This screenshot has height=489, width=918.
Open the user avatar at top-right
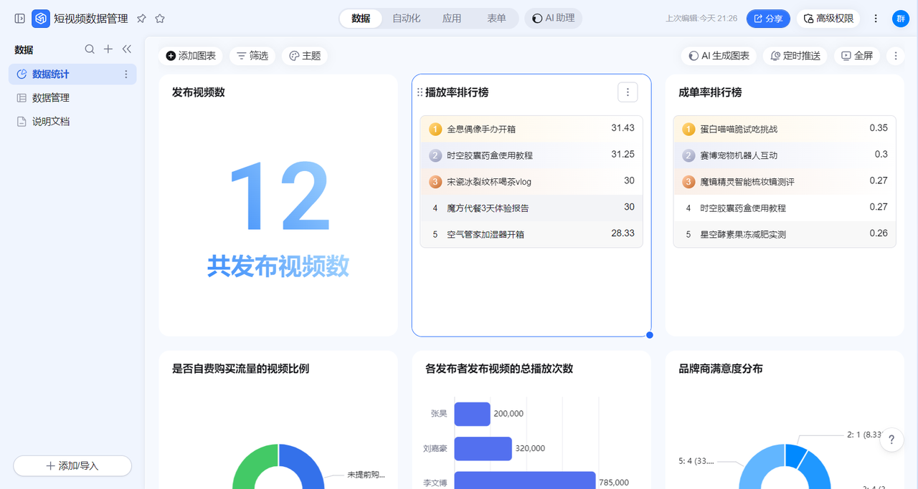point(900,19)
